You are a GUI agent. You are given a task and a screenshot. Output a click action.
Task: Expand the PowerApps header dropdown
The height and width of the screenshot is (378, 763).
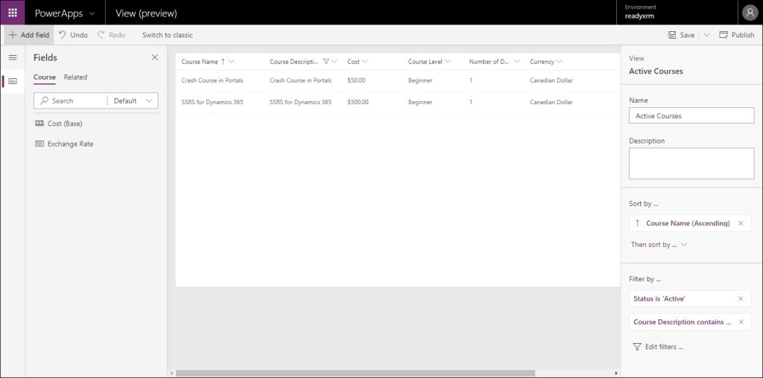pos(92,13)
